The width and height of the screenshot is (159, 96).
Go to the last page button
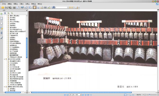point(86,95)
